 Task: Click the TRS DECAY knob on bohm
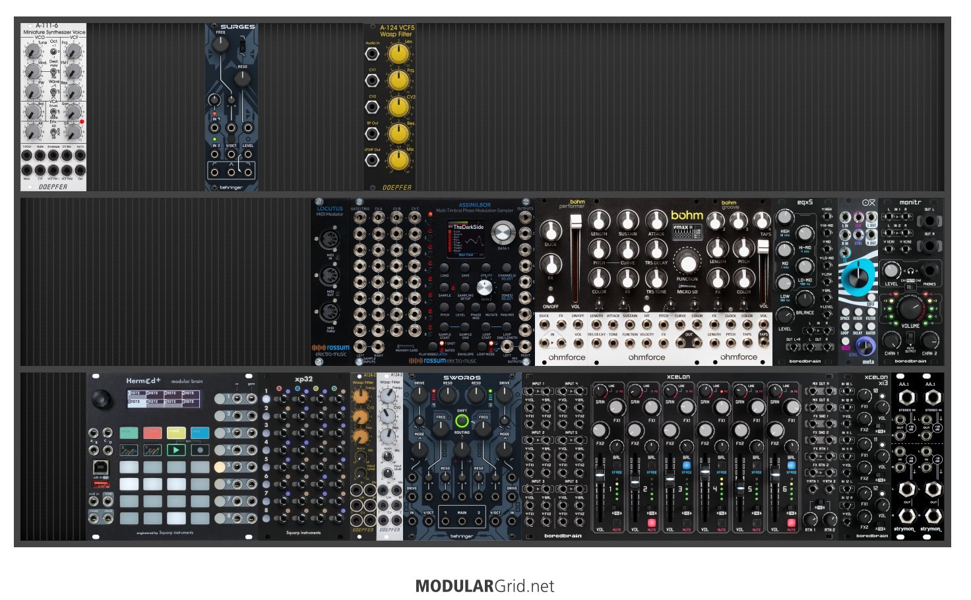coord(656,249)
